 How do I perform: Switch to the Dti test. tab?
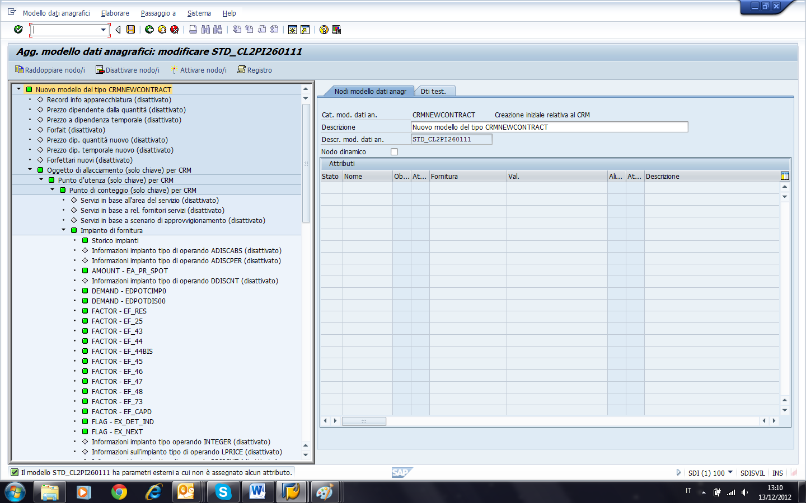tap(435, 91)
